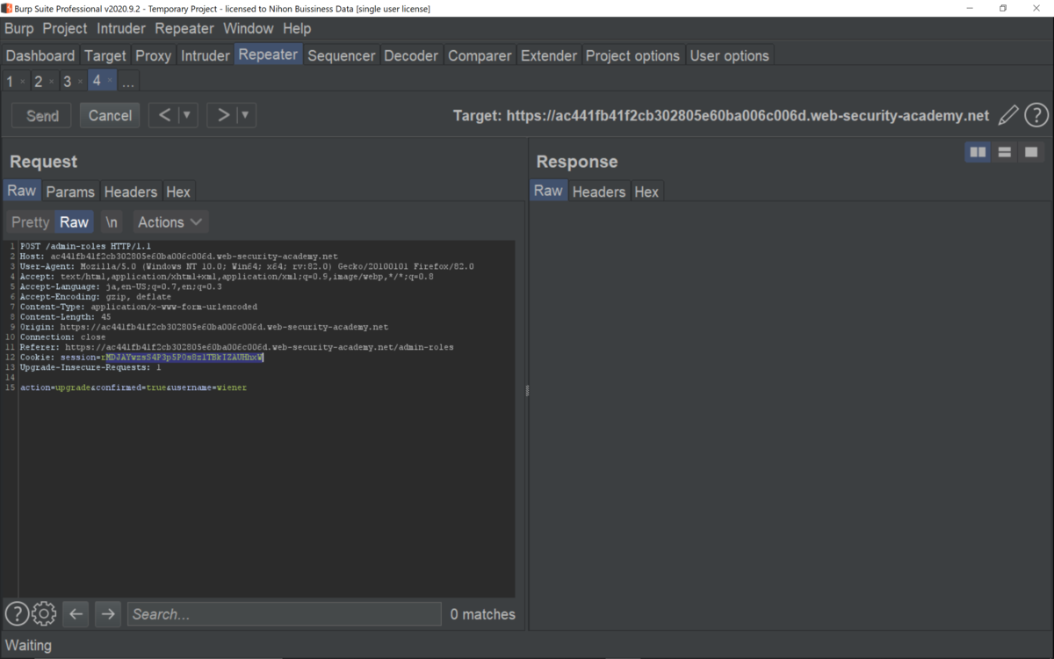Open forward-history dropdown arrow

245,115
